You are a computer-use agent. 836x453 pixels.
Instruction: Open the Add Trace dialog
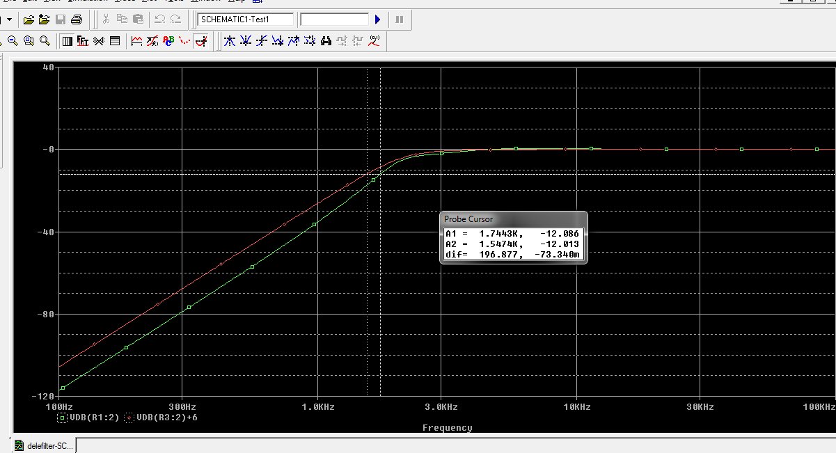(136, 41)
